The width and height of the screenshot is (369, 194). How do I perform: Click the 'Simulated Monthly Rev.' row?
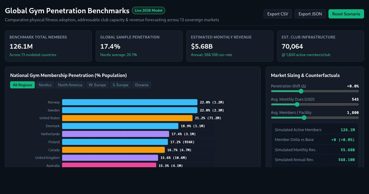(x=315, y=150)
